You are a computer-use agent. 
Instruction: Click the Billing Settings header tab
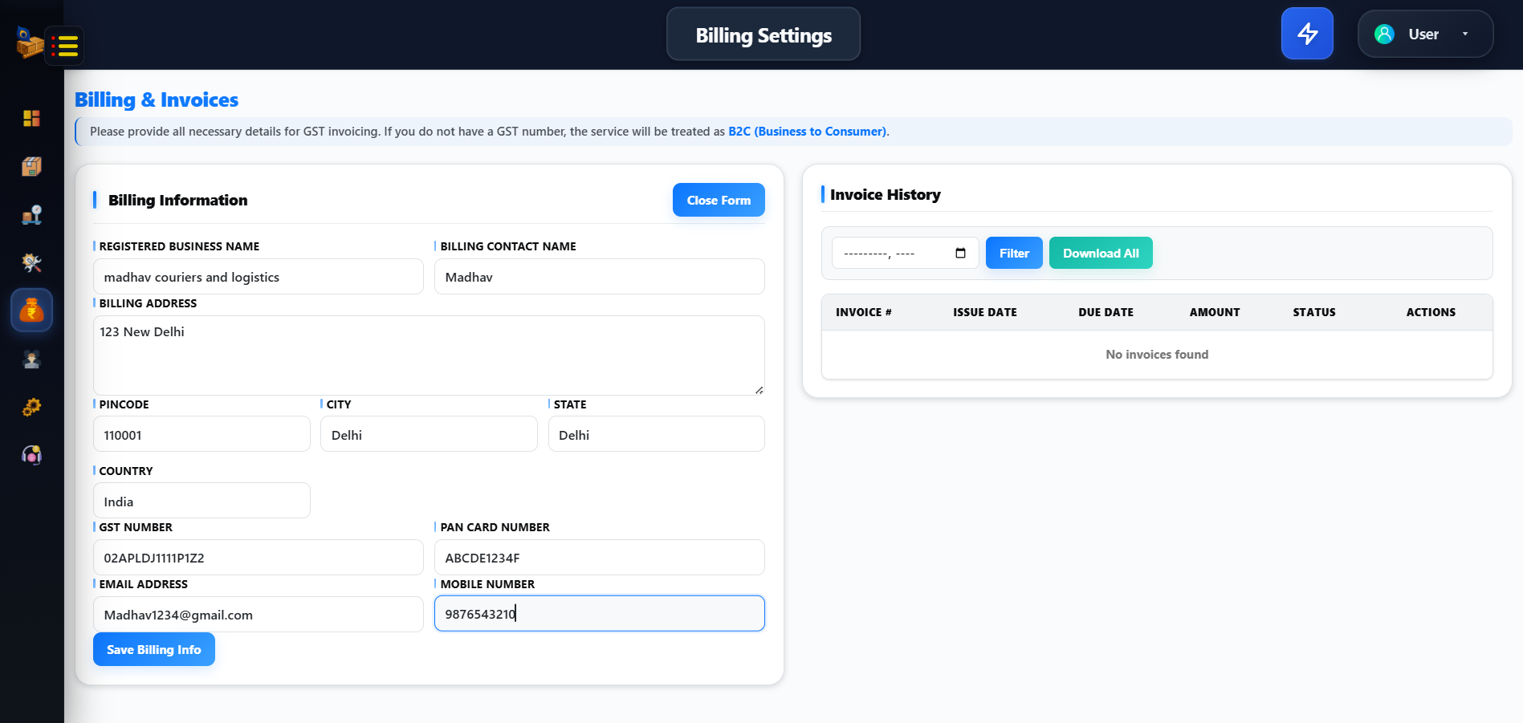763,35
